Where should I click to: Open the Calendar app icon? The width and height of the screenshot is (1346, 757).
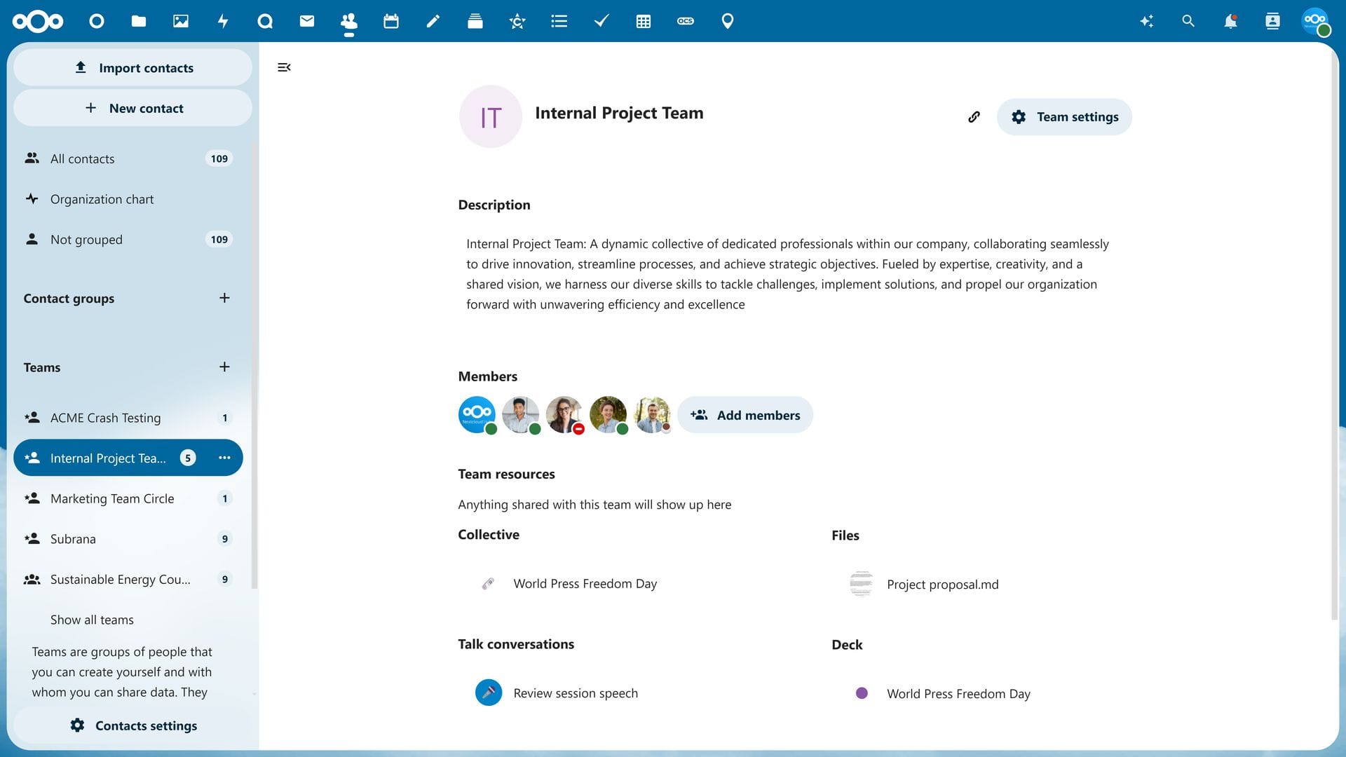tap(390, 21)
